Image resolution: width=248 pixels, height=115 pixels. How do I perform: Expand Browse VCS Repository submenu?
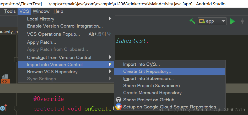pos(66,72)
